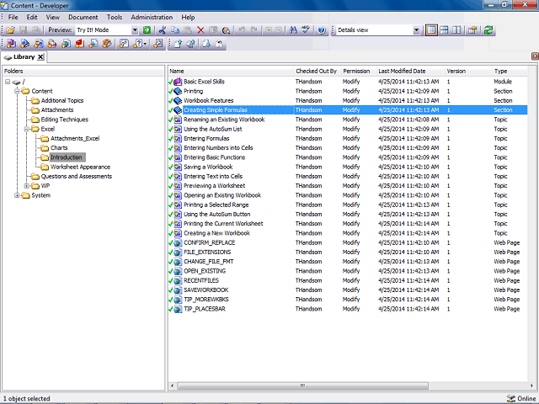
Task: Expand the System folder node
Action: point(17,195)
